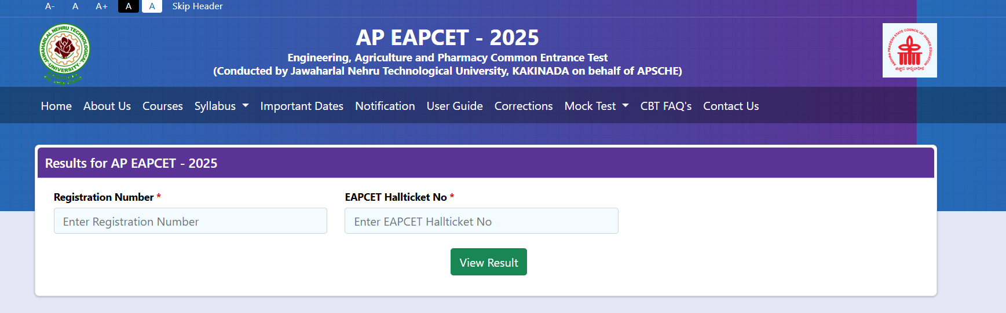1006x313 pixels.
Task: Decrease font size with A- button
Action: (x=50, y=6)
